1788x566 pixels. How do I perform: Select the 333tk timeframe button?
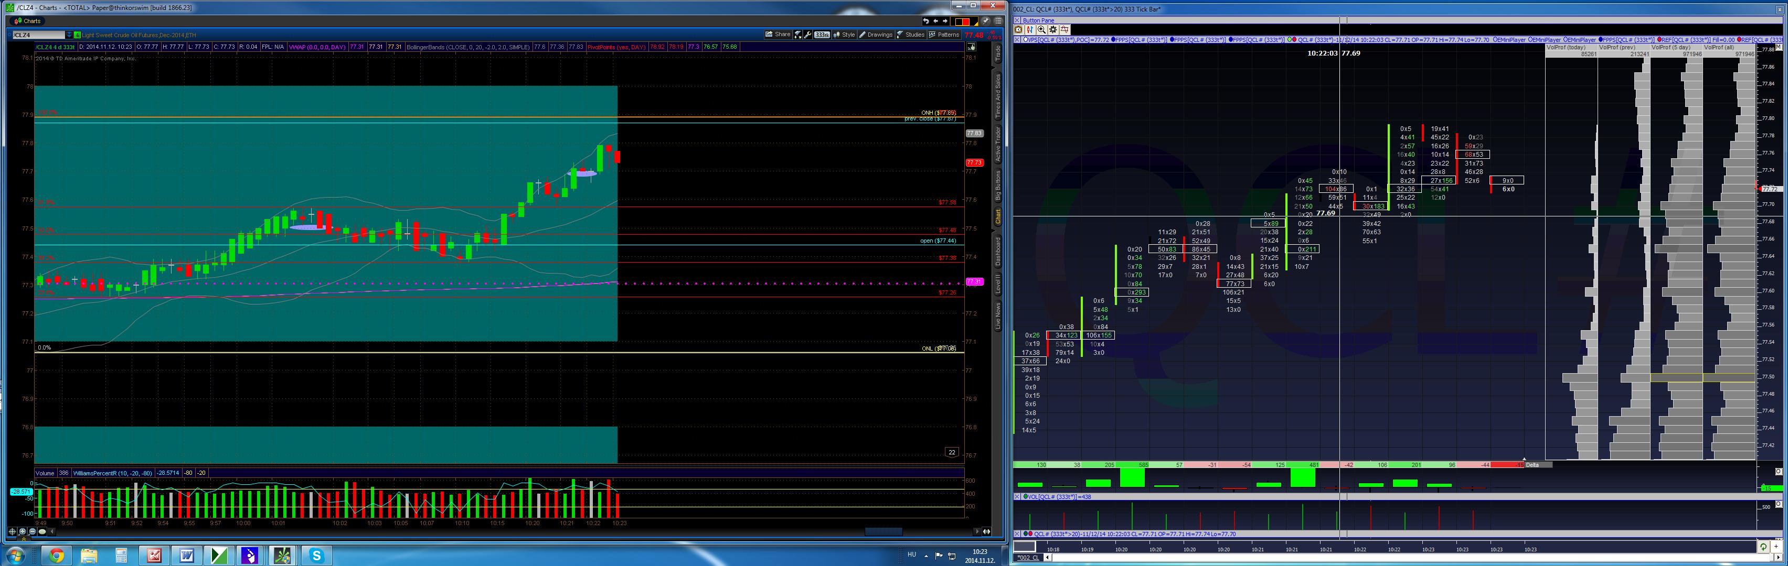tap(823, 35)
